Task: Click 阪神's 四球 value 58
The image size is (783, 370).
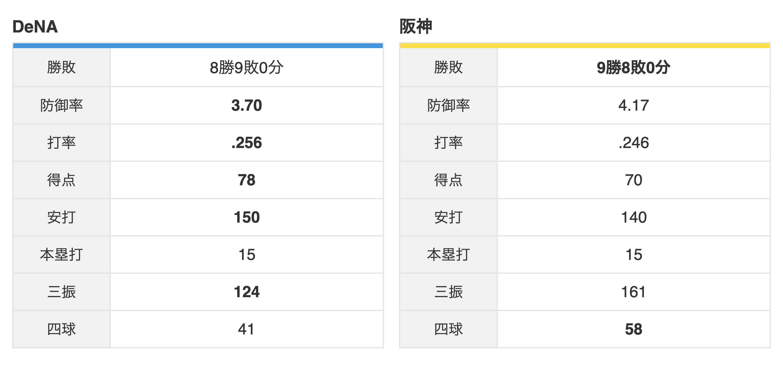Action: click(633, 329)
